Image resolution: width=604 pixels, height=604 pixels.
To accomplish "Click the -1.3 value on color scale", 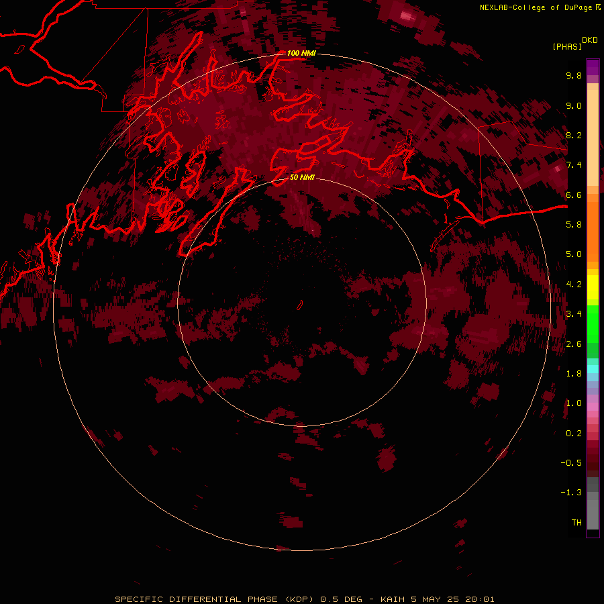I will pyautogui.click(x=571, y=493).
